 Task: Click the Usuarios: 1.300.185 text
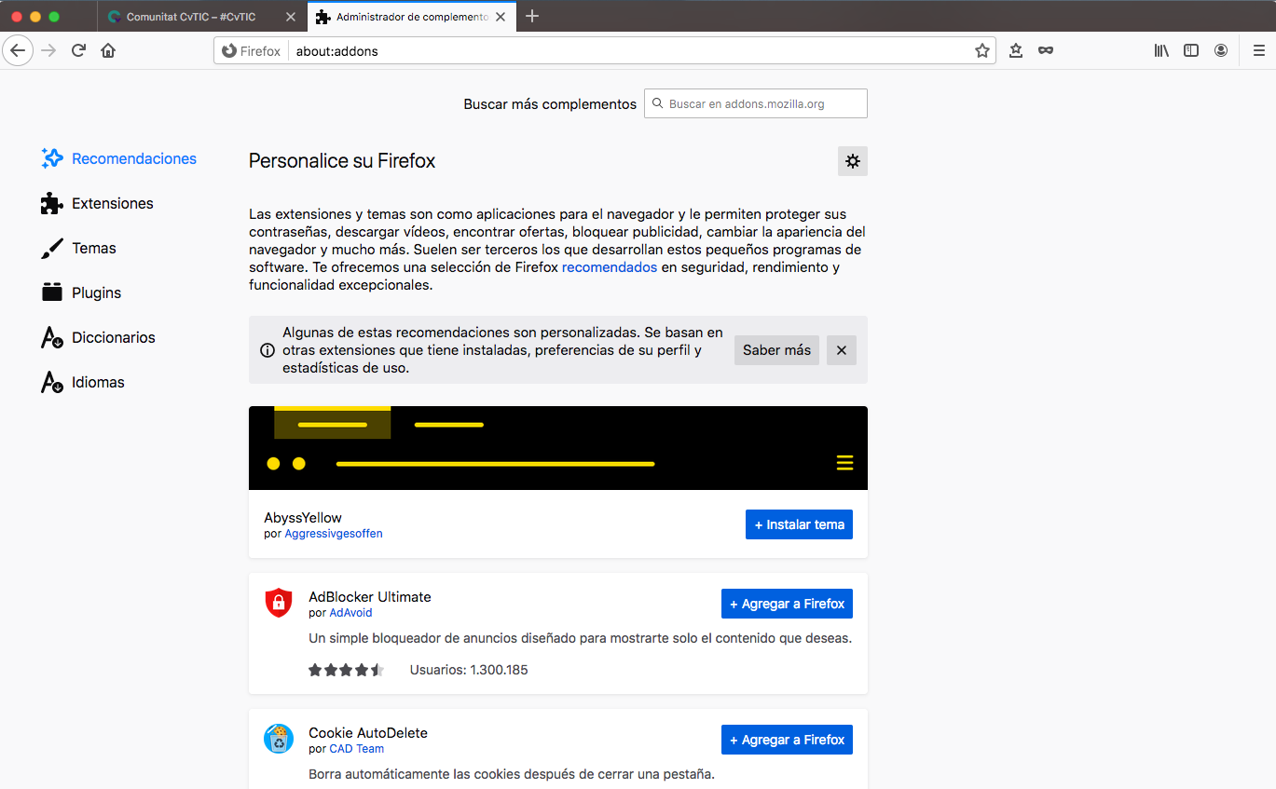(x=469, y=670)
